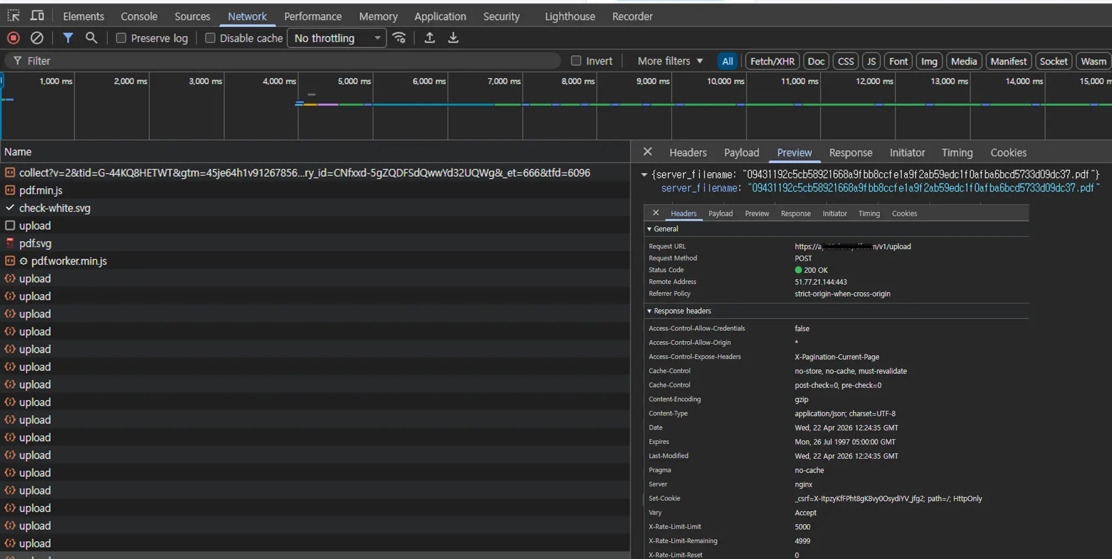Open network search with magnifier icon
1112x559 pixels.
(x=92, y=38)
